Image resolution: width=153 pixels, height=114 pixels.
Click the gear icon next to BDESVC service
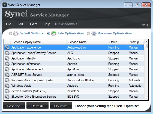click(7, 97)
